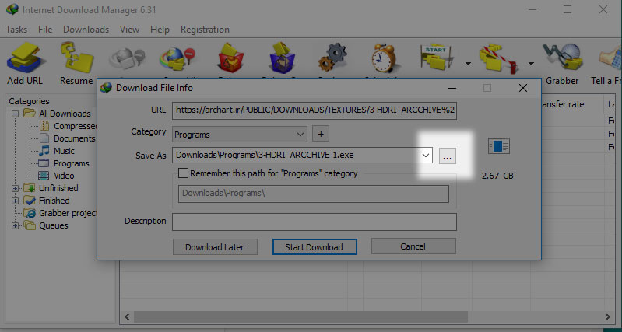
Task: Open the Save As path dropdown arrow
Action: click(426, 156)
